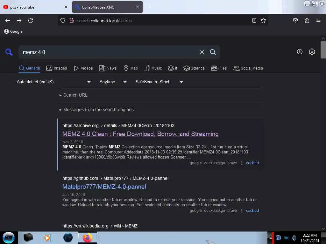Screen dimensions: 326x244
Task: Open the SafeSearch: Strict dropdown
Action: 159,82
